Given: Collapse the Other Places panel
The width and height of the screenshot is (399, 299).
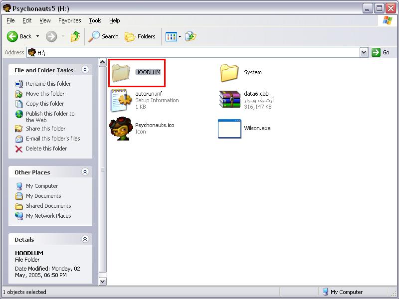Looking at the screenshot, I should point(85,172).
